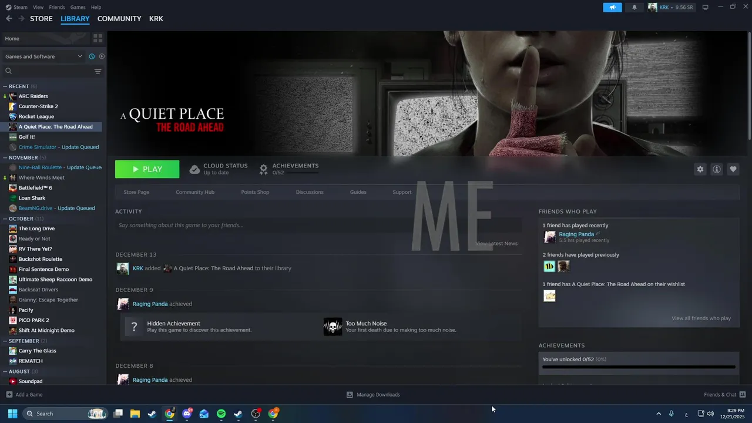This screenshot has width=752, height=423.
Task: Switch library to grid view icon
Action: (x=98, y=38)
